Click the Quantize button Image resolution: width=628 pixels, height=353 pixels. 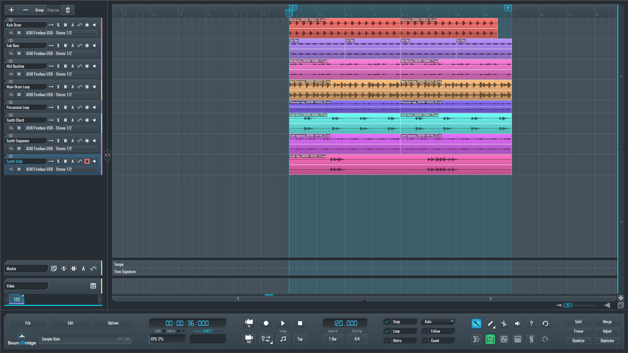(578, 341)
